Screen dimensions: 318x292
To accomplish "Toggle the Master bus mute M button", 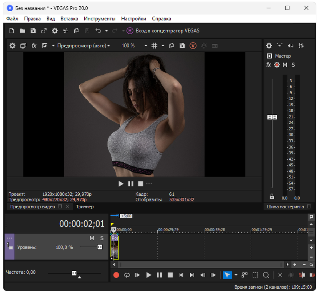I will pos(285,65).
